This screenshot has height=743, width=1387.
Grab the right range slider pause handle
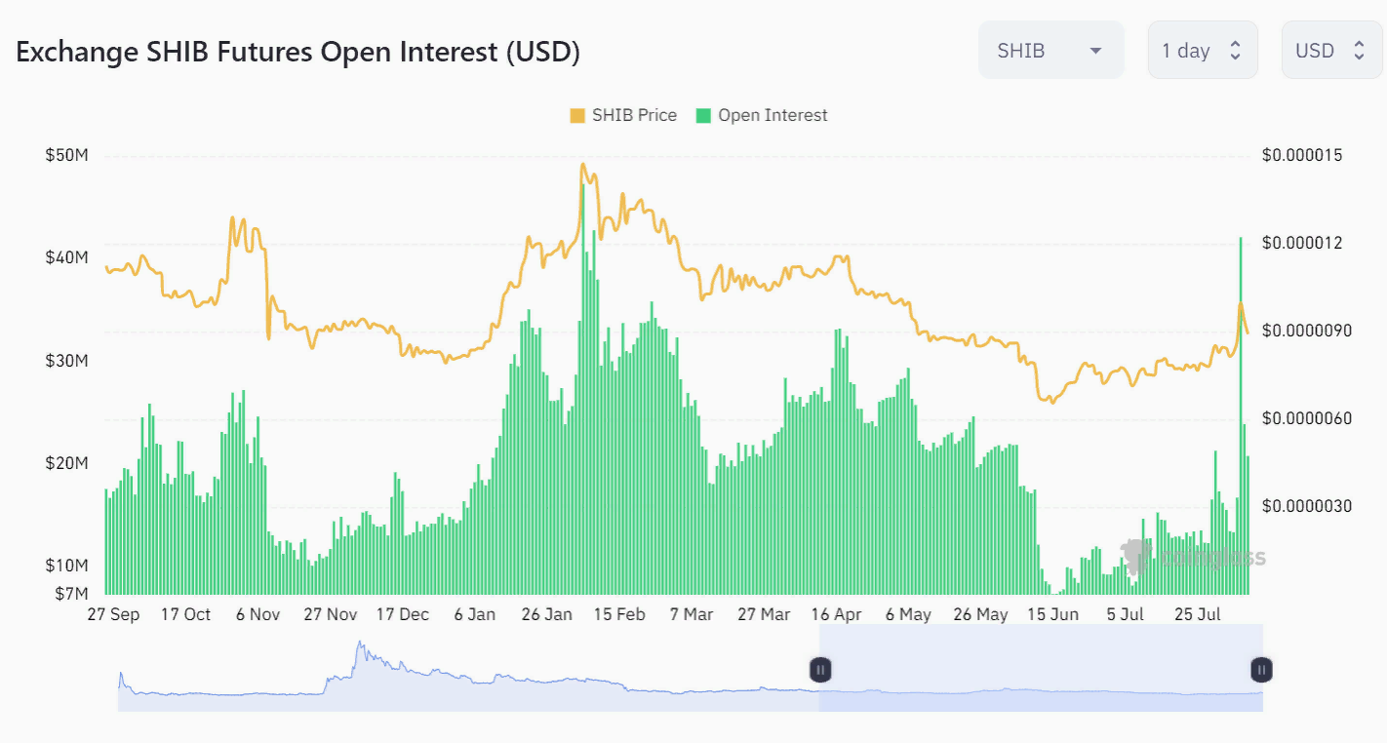click(1261, 670)
